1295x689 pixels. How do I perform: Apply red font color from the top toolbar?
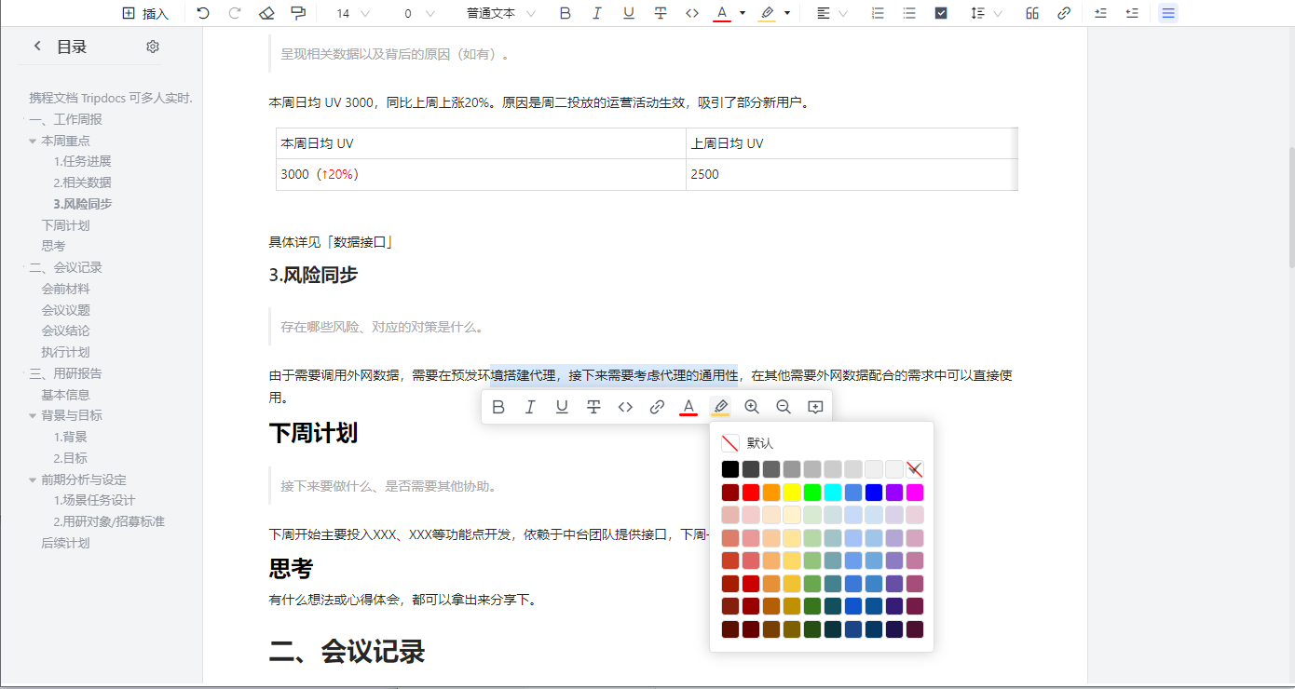721,13
